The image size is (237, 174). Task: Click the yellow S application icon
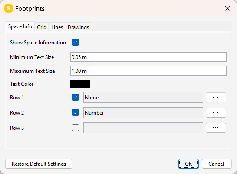tap(9, 8)
